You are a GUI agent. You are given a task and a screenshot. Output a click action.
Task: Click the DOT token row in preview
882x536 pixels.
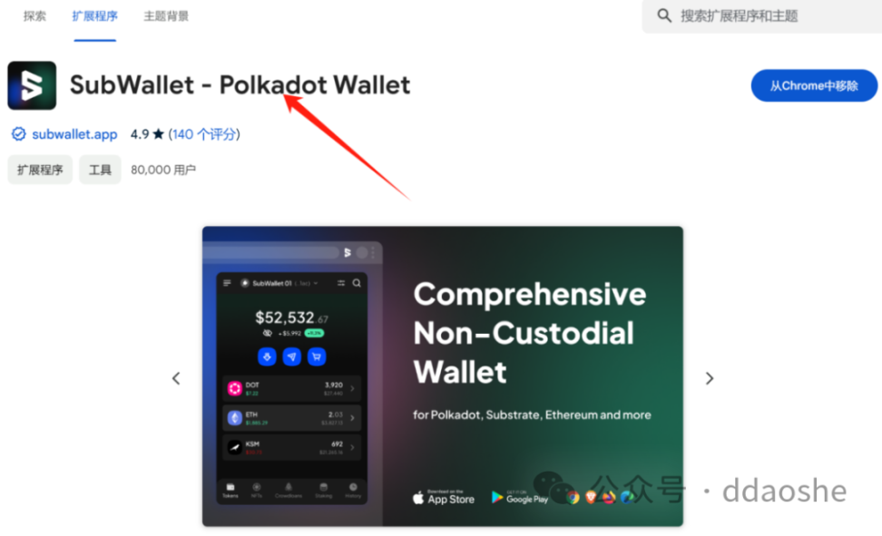291,388
